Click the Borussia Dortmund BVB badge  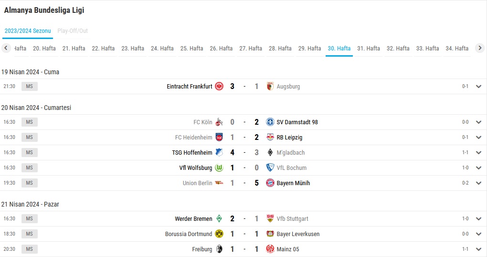(219, 234)
